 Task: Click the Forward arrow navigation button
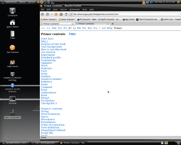coord(47,14)
